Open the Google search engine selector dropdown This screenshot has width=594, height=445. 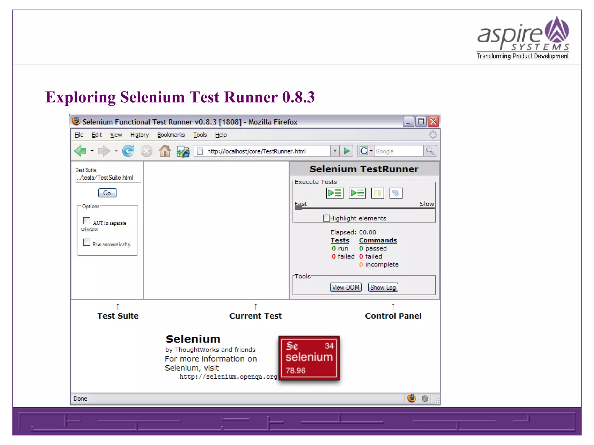366,151
